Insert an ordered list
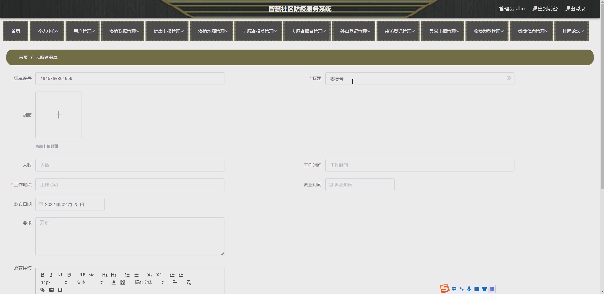Screen dimensions: 604x294 tap(127, 275)
